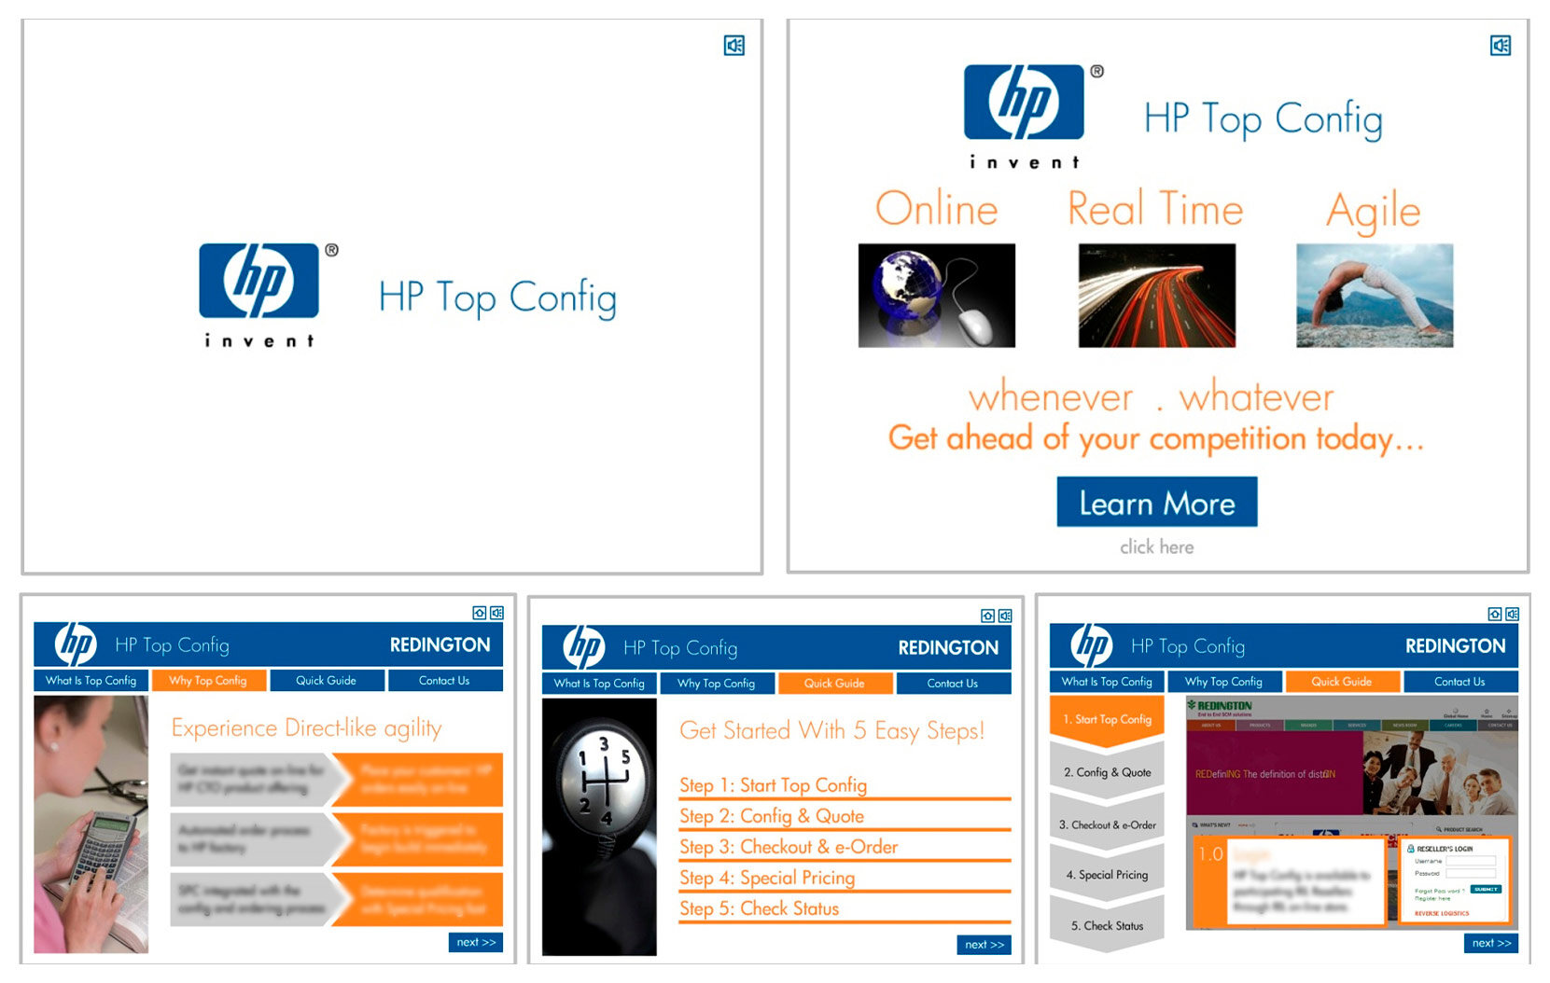1550x983 pixels.
Task: Click HP logo in Experience Direct-like agility header
Action: [76, 644]
